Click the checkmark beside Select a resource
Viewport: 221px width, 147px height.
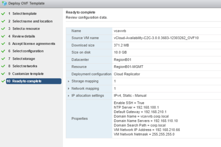[x=4, y=29]
